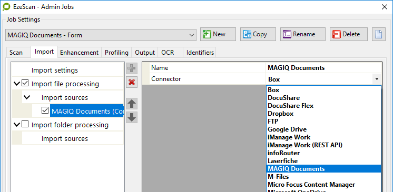
Task: Click the Name value MAGIQ Documents field
Action: 323,68
